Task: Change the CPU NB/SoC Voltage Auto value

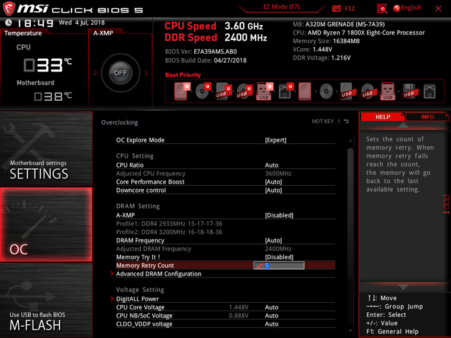Action: tap(271, 315)
